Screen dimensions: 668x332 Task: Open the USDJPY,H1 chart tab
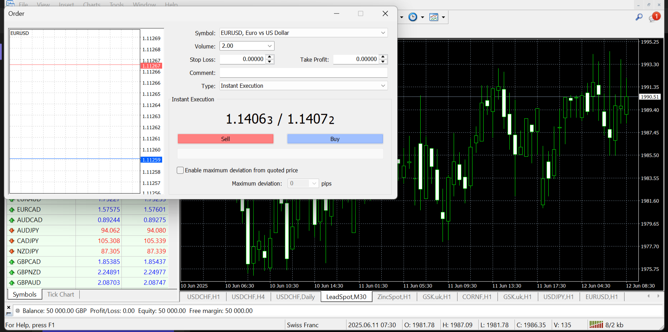[558, 297]
